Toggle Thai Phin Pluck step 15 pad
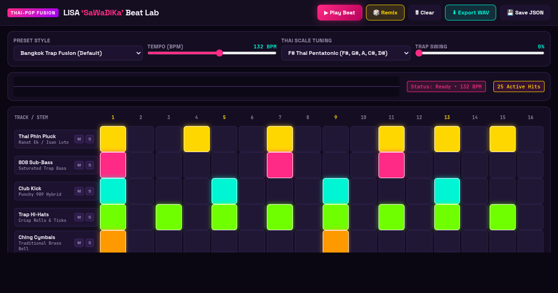Viewport: 558px width, 293px height. click(503, 139)
